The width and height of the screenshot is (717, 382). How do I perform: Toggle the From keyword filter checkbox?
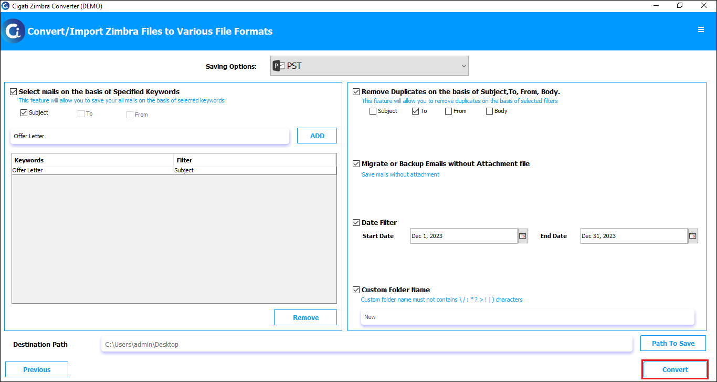click(130, 115)
